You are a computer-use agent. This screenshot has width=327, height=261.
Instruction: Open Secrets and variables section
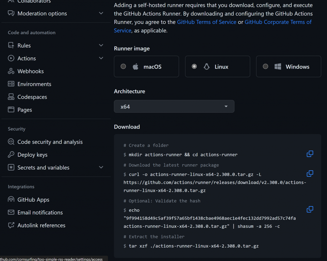[x=43, y=168]
